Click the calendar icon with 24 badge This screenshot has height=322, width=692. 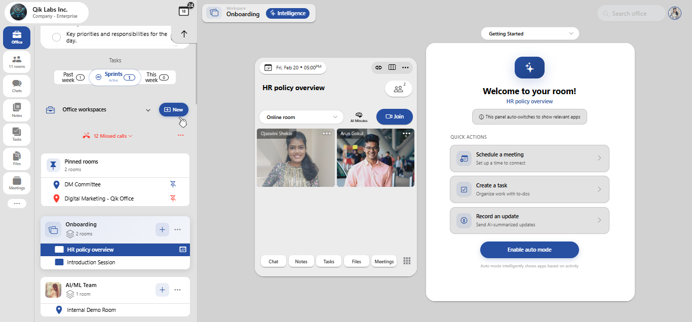tap(184, 11)
